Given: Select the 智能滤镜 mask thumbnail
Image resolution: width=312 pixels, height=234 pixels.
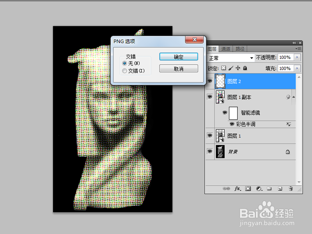Looking at the screenshot, I should click(x=233, y=113).
